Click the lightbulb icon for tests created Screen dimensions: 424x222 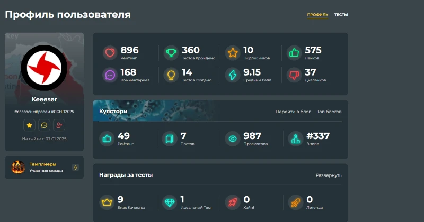tap(171, 75)
